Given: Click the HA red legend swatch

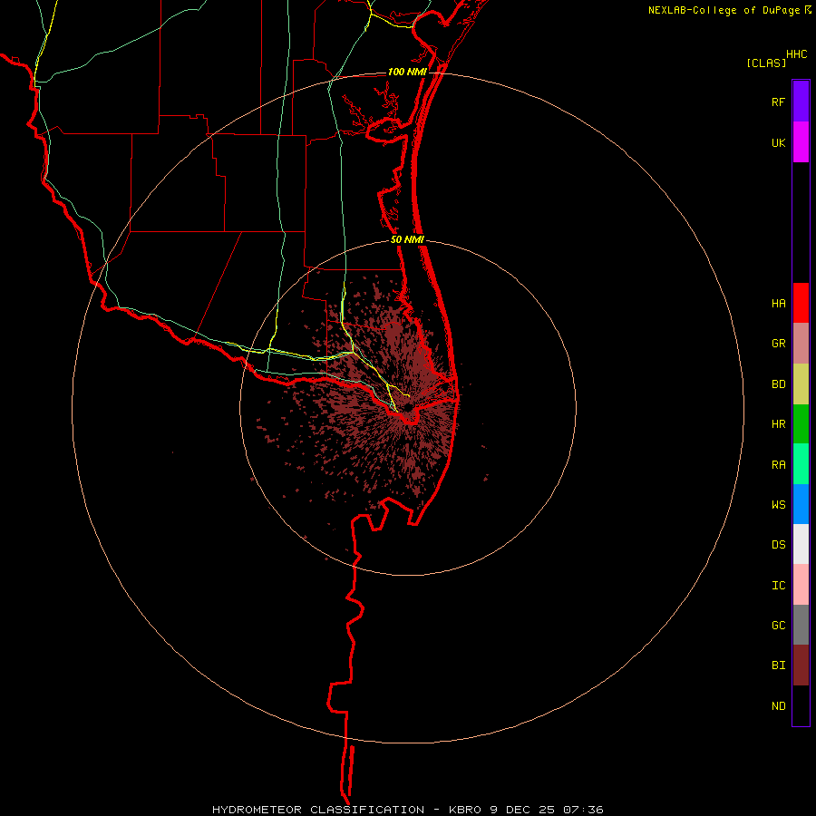Looking at the screenshot, I should [801, 303].
